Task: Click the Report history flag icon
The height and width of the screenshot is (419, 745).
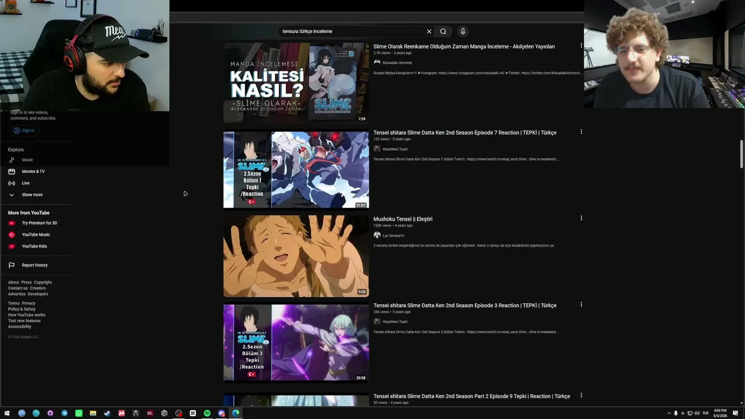Action: [12, 265]
